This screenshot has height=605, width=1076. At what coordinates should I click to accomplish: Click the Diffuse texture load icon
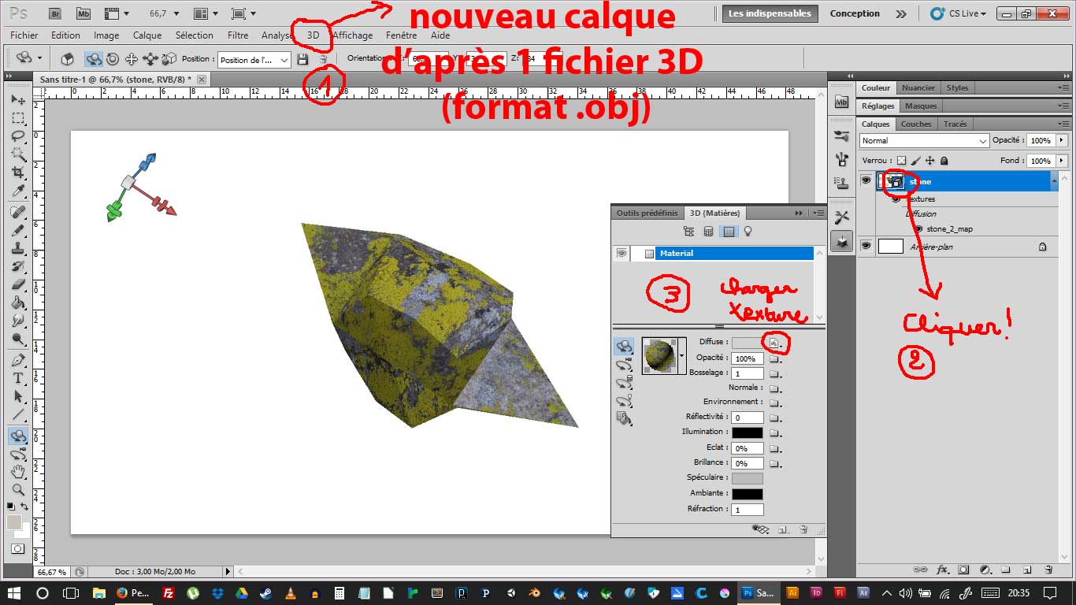pos(774,343)
